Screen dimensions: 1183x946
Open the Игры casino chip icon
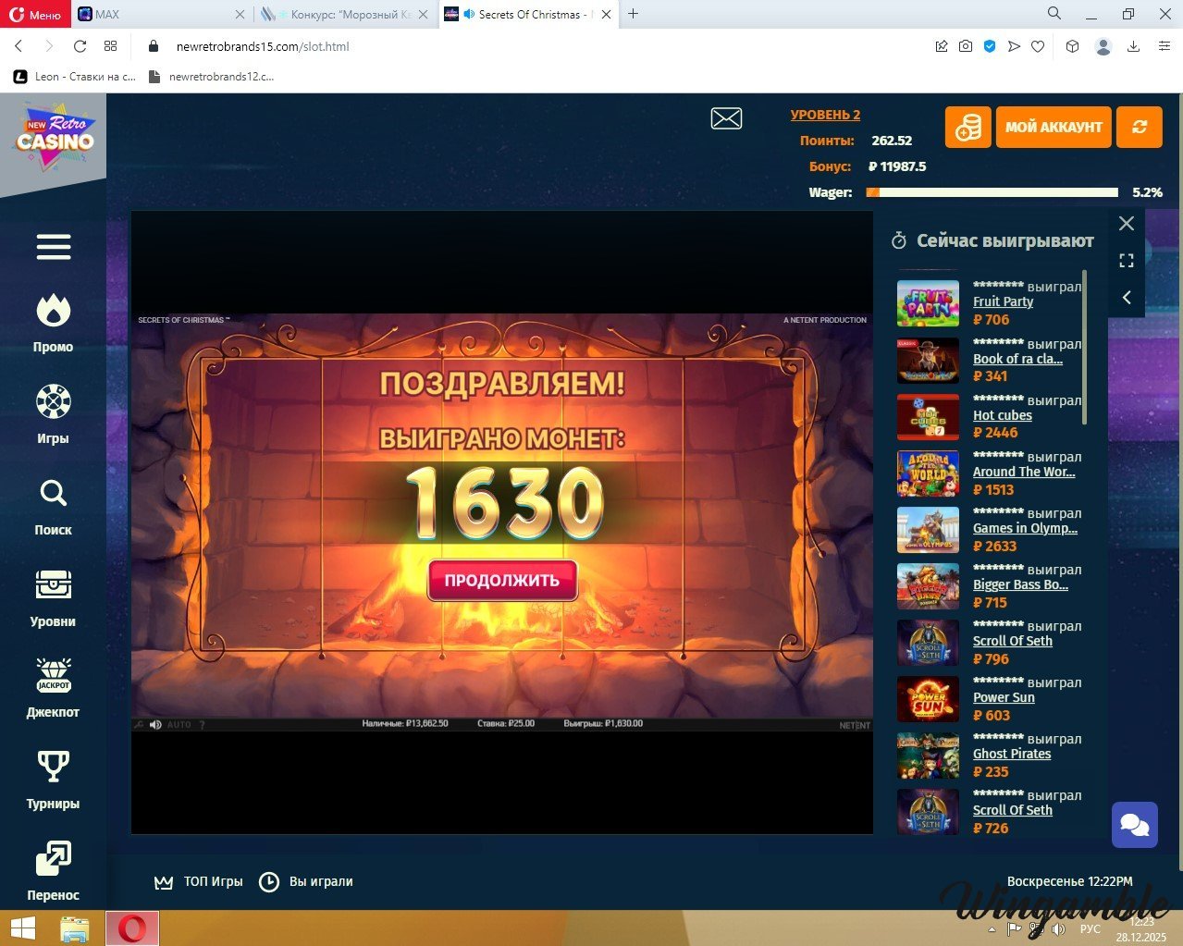coord(53,402)
